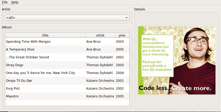Click year 2004 cell for Thomas Dybdahl
221x112 pixels.
pyautogui.click(x=120, y=73)
